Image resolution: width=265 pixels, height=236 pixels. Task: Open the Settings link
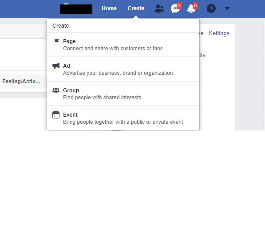tap(219, 33)
